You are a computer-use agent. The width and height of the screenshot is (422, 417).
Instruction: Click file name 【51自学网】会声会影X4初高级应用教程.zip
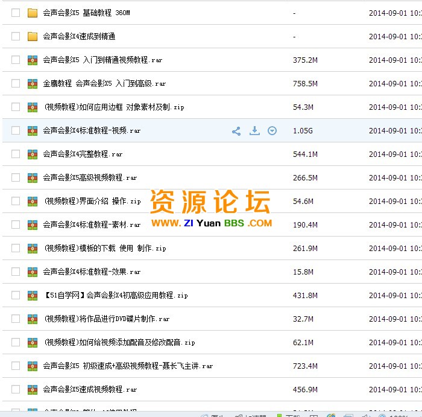pos(116,295)
